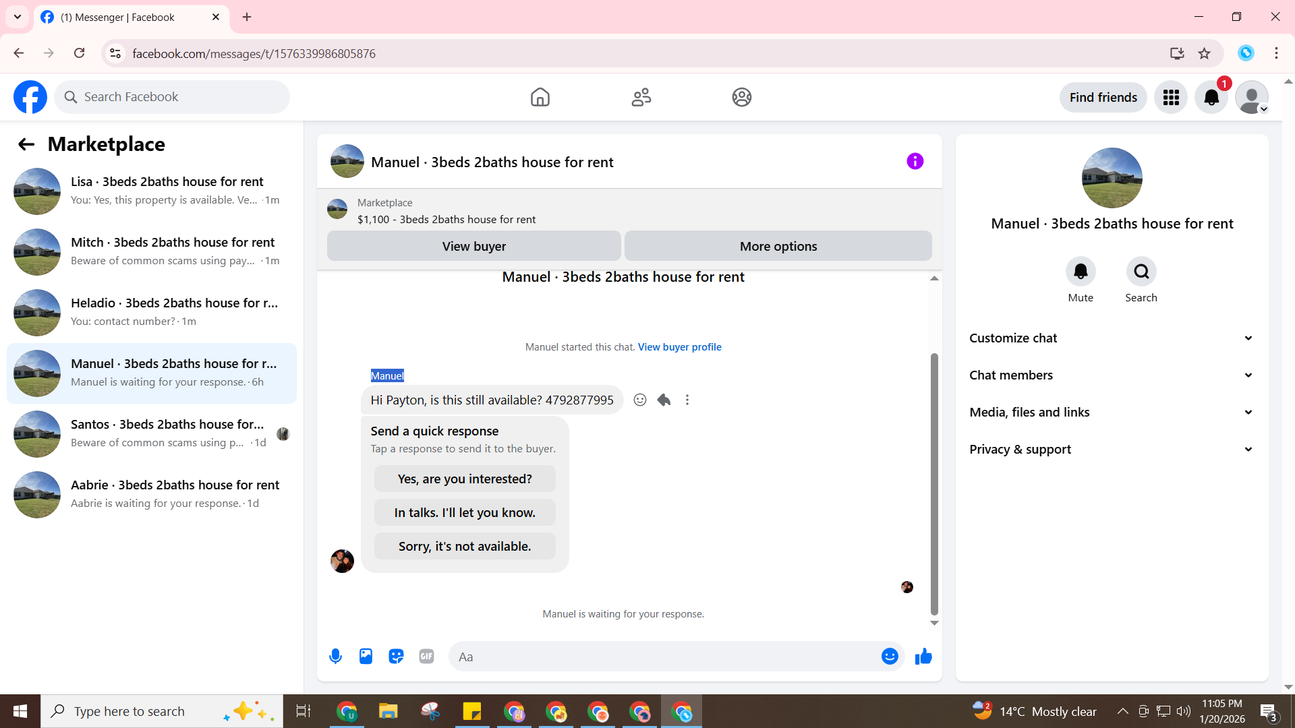Image resolution: width=1295 pixels, height=728 pixels.
Task: Open the Facebook menu grid icon
Action: [x=1171, y=98]
